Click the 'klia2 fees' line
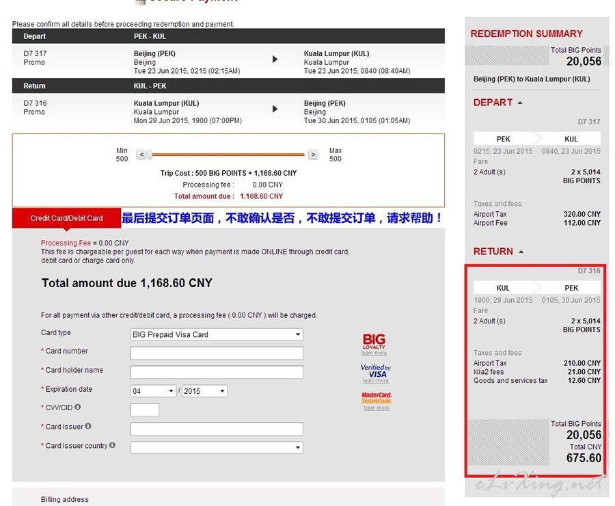This screenshot has width=615, height=506. [x=537, y=372]
